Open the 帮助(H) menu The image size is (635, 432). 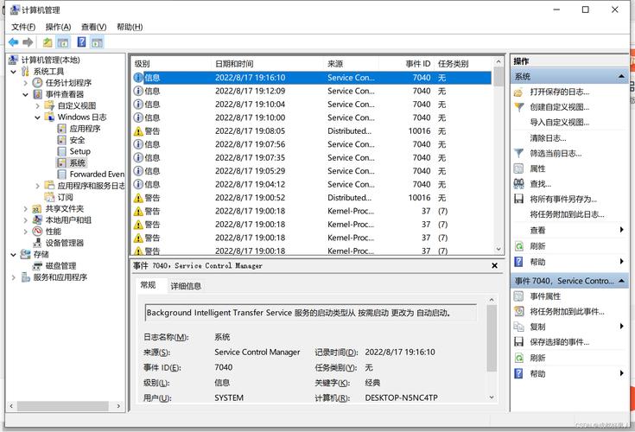point(130,27)
